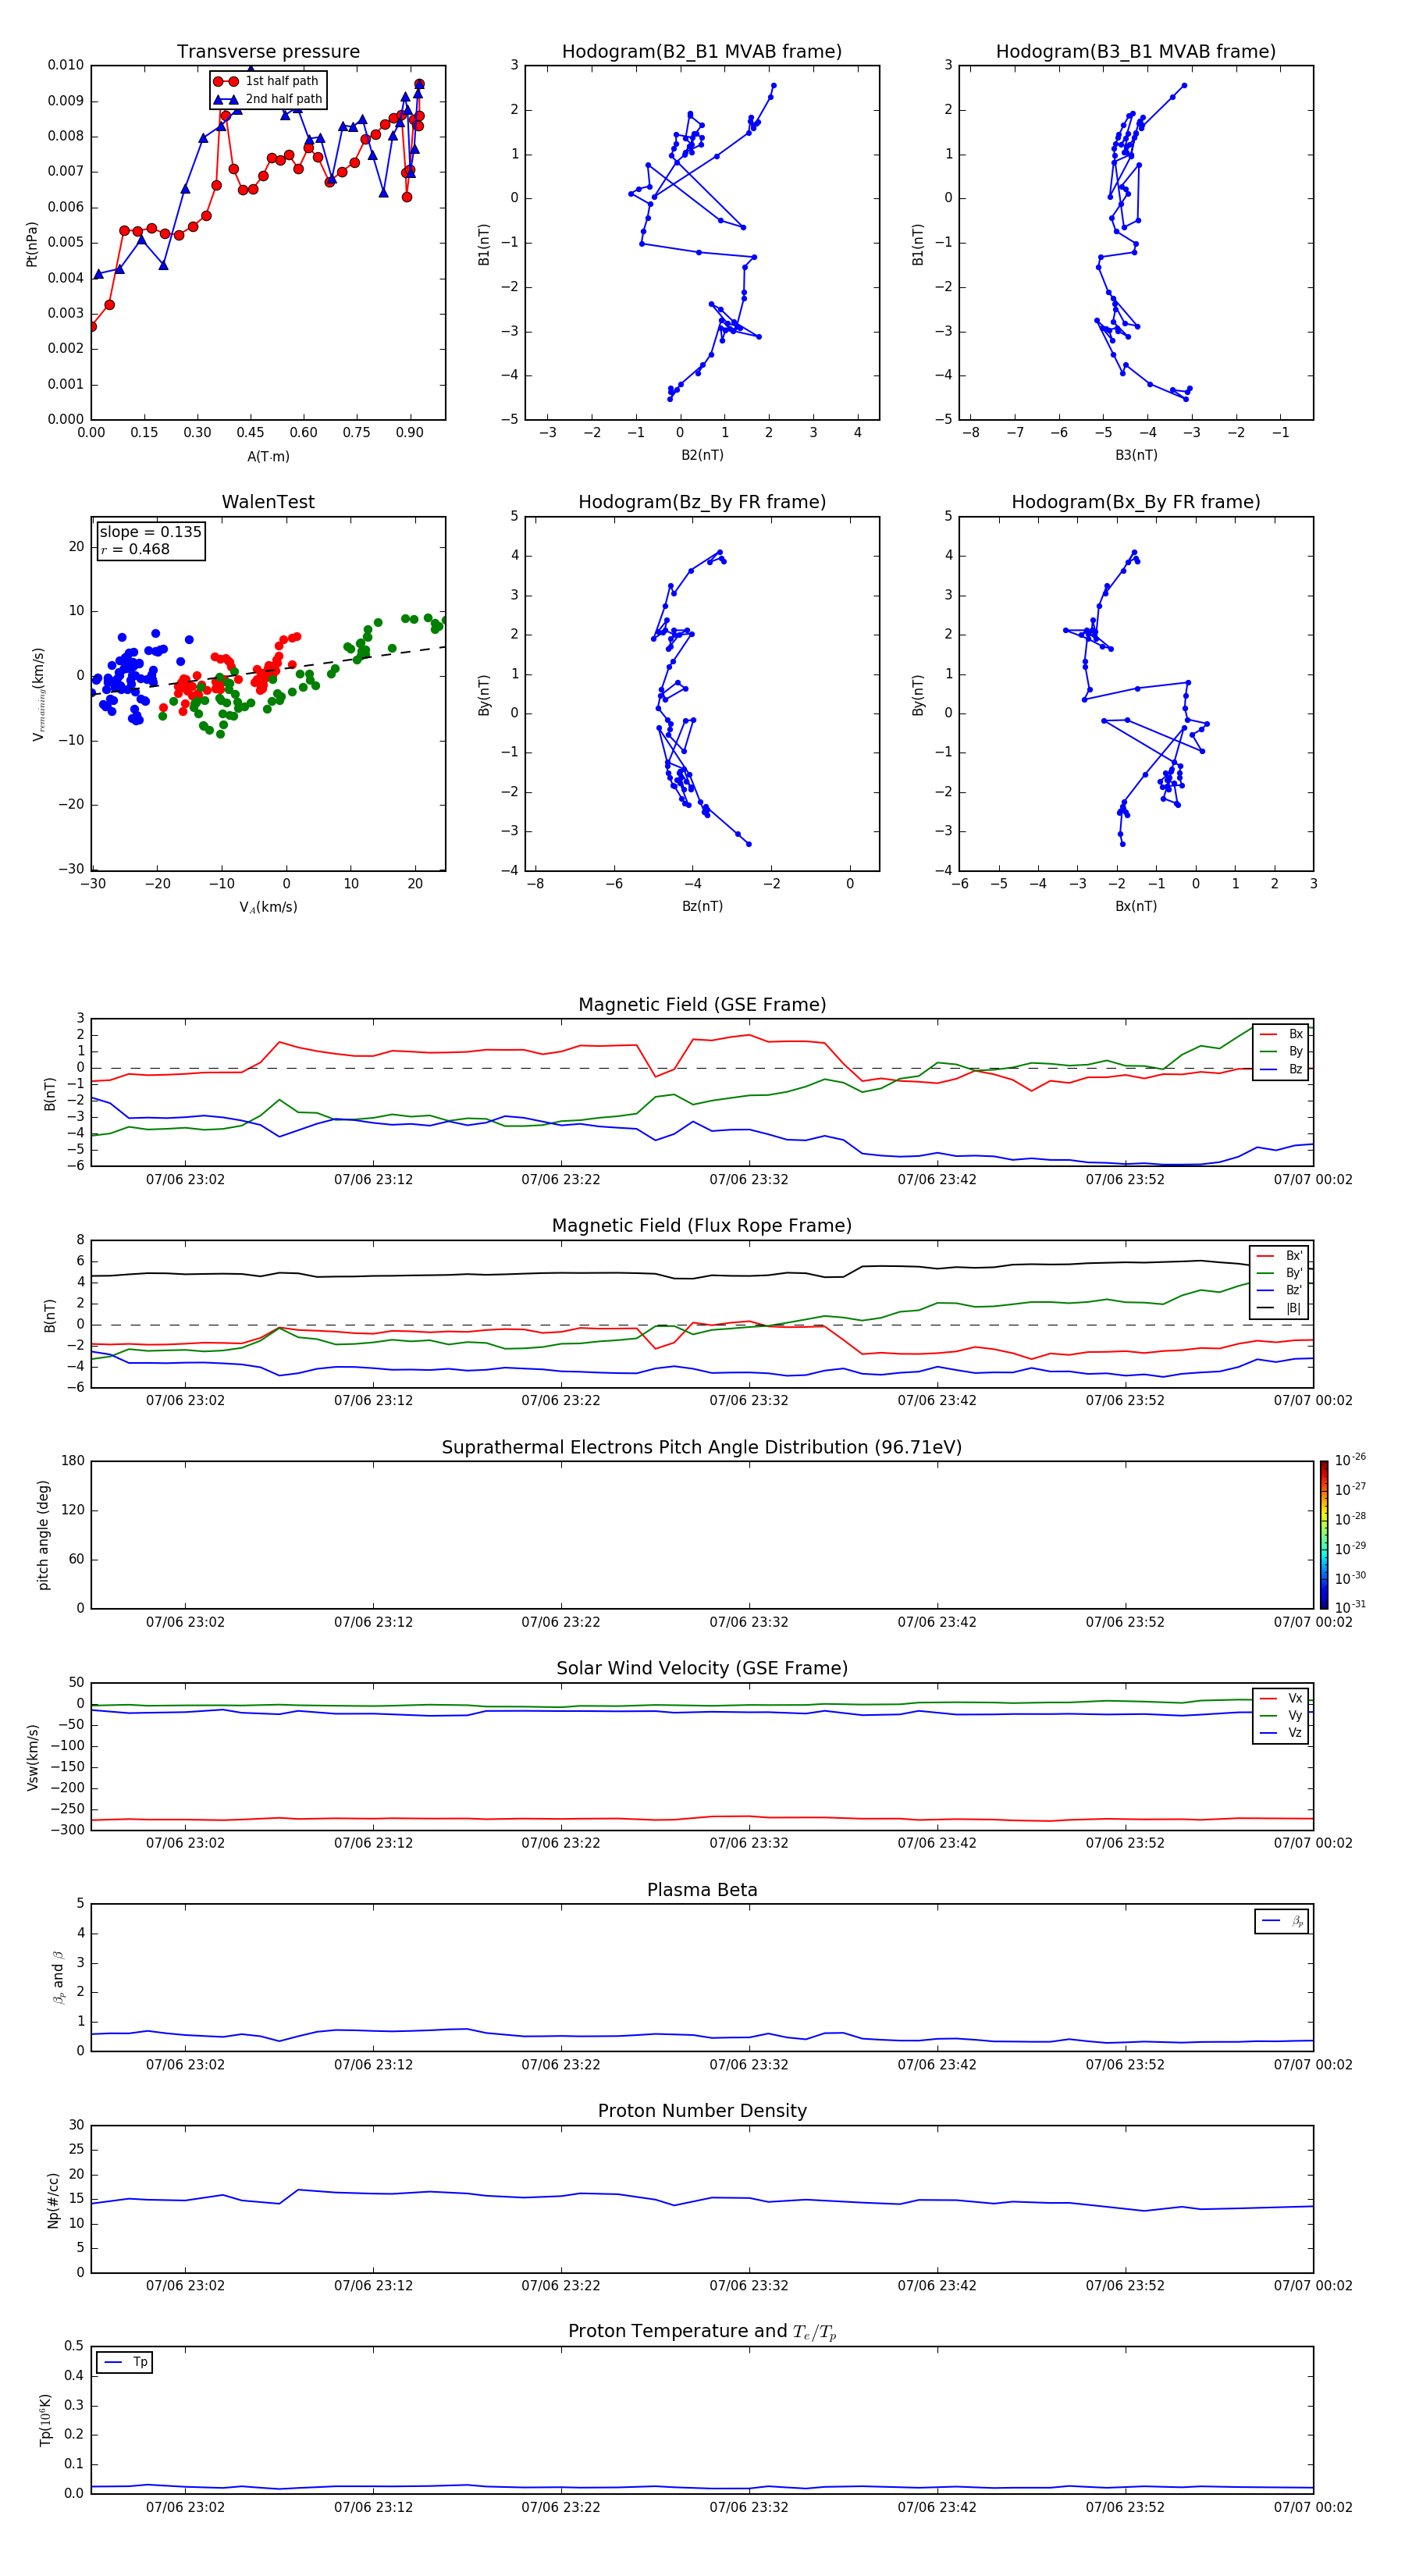
Task: Click the "B2(nT)" x-axis label
Action: [702, 455]
